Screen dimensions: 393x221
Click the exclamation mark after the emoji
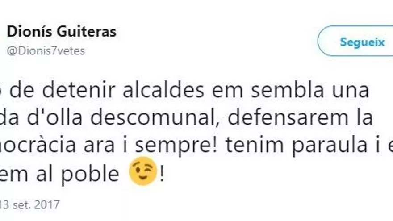(162, 174)
